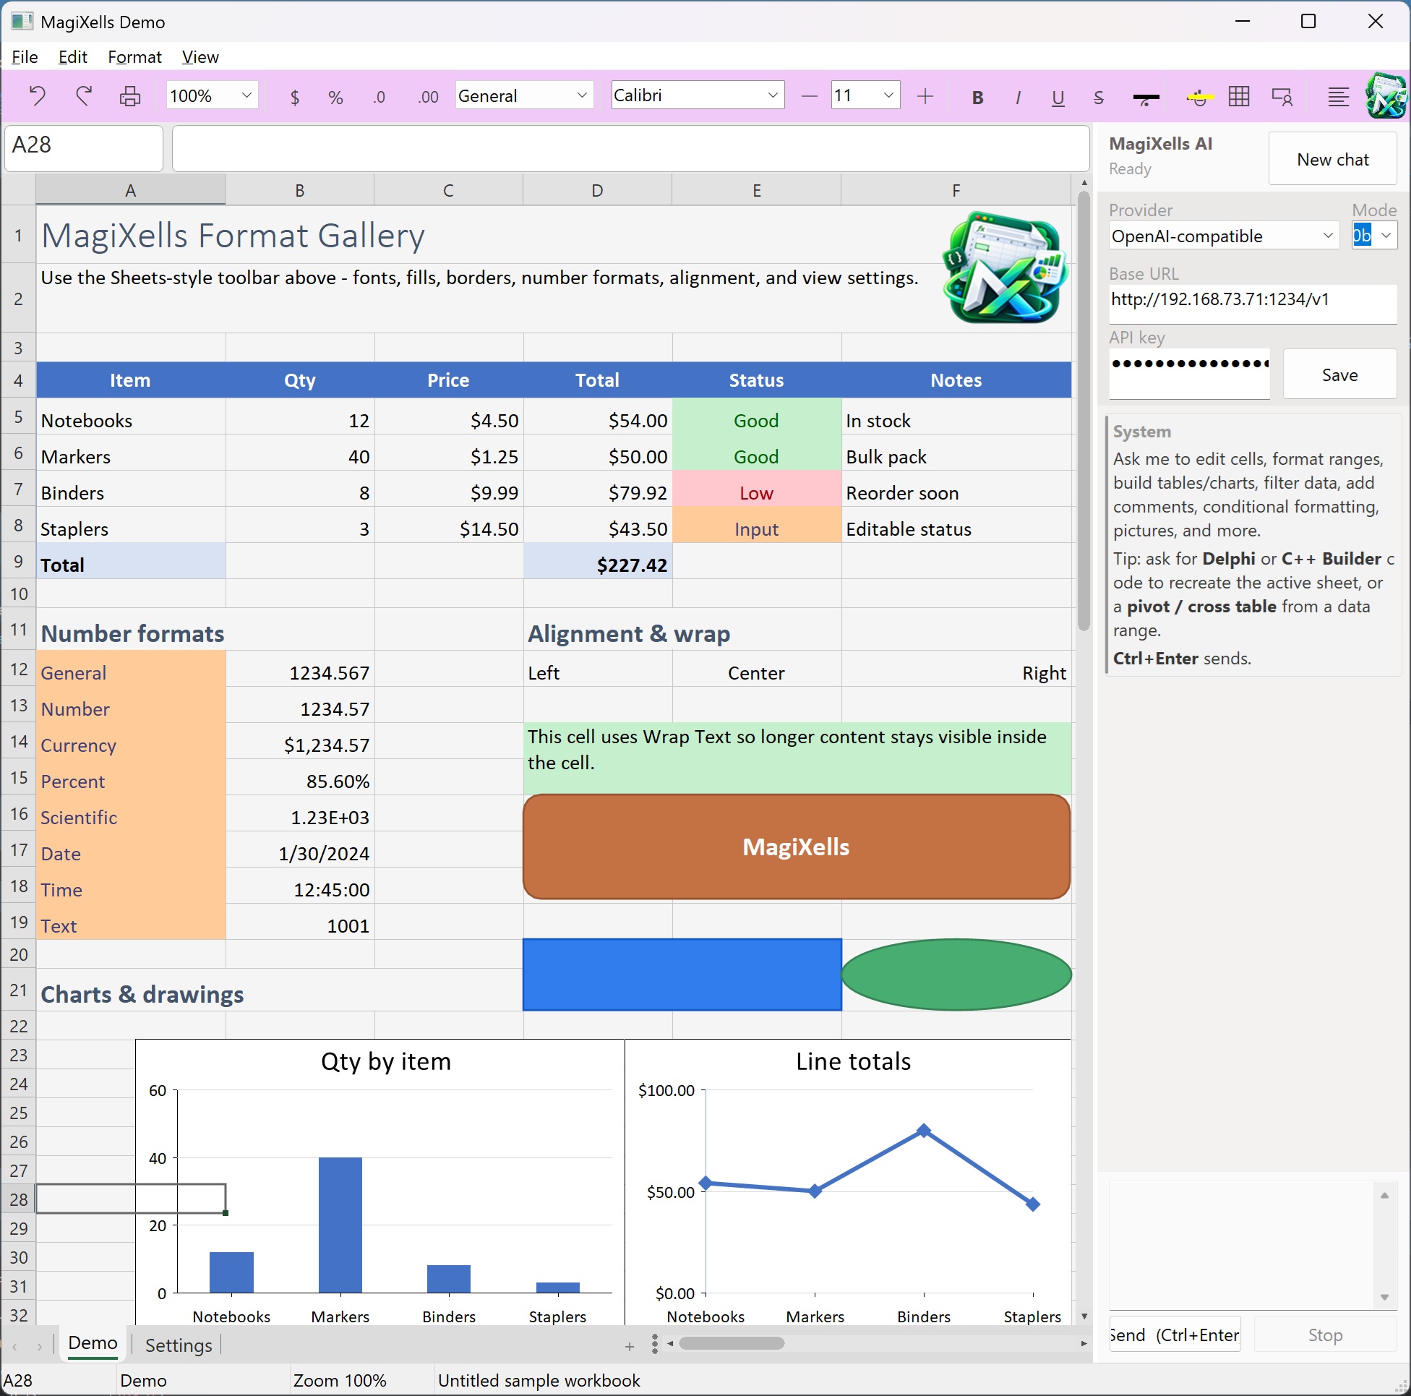Click the Base URL input field
This screenshot has width=1411, height=1396.
pyautogui.click(x=1252, y=301)
